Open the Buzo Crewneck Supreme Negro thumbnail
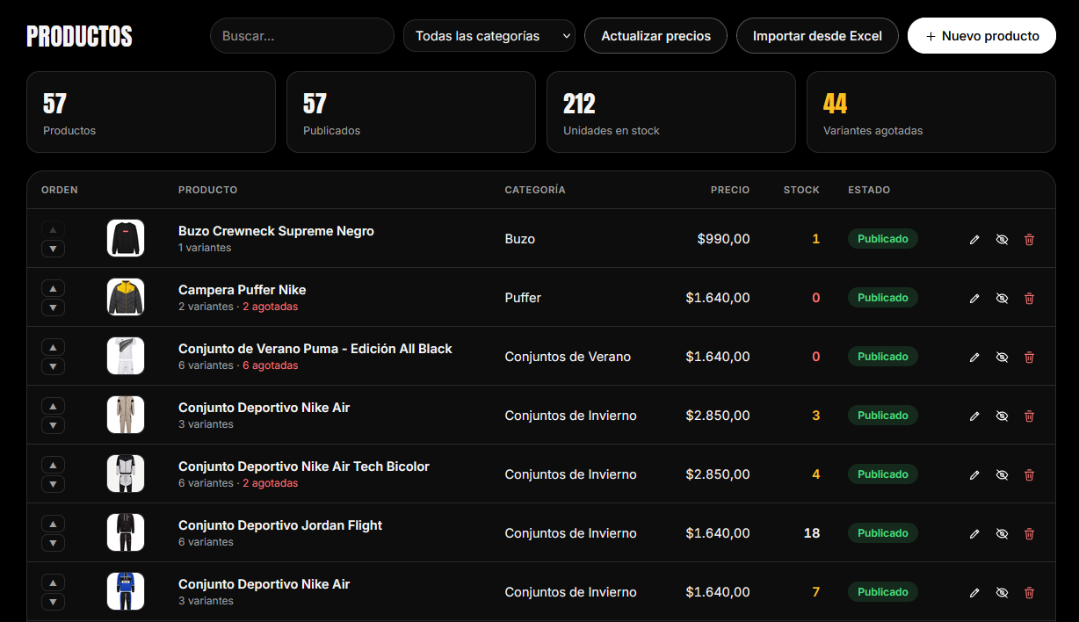 click(126, 238)
